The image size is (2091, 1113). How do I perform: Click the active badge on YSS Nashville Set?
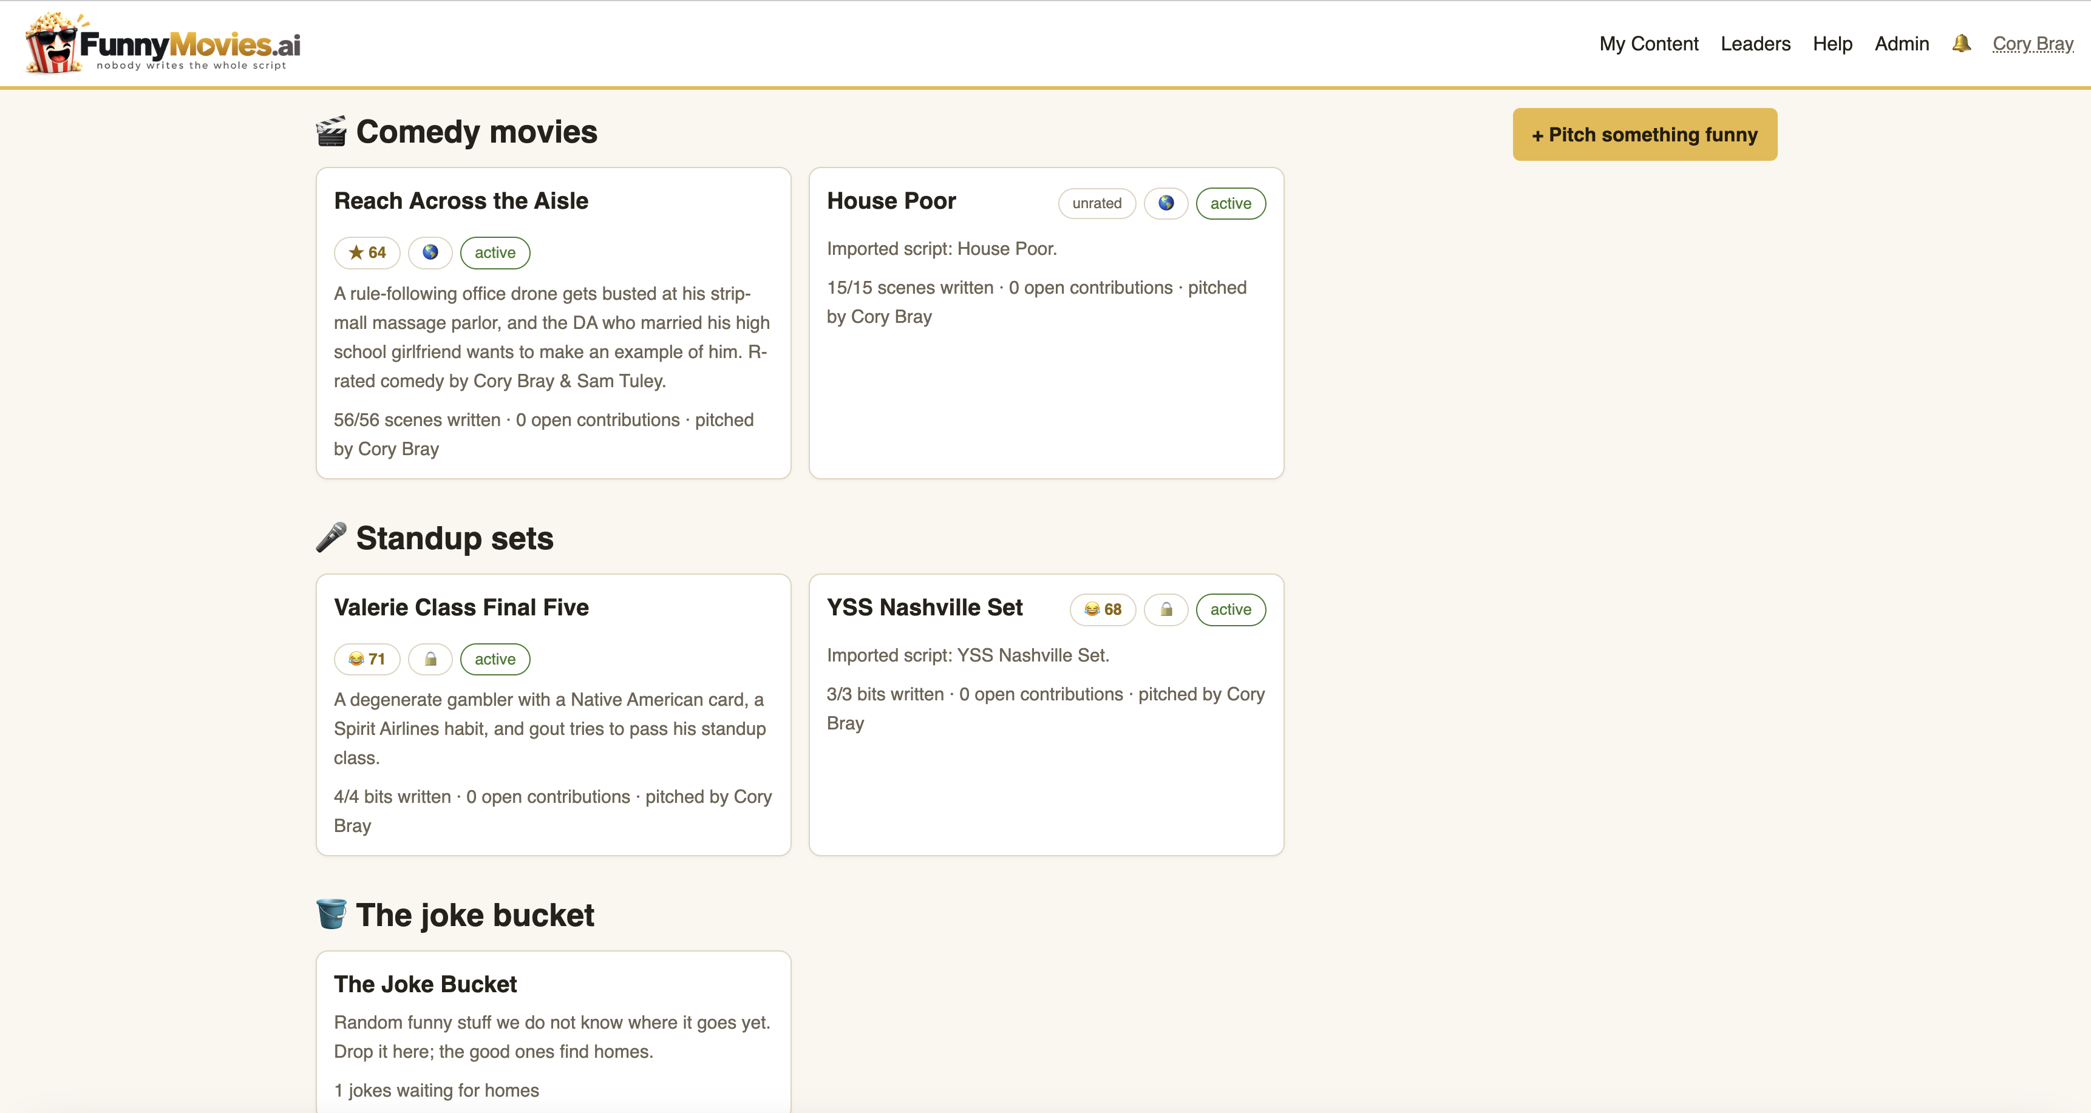1231,609
